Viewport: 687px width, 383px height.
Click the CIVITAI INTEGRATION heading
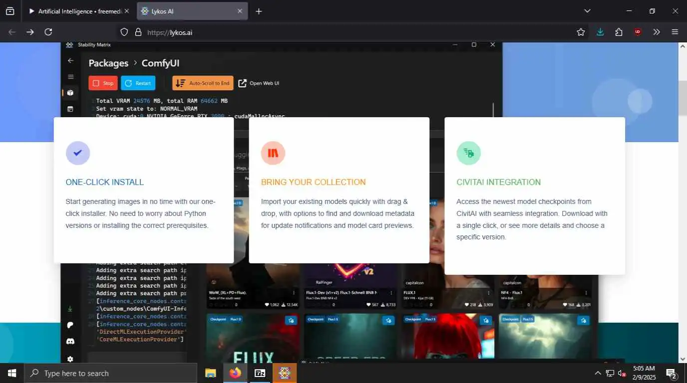click(498, 182)
